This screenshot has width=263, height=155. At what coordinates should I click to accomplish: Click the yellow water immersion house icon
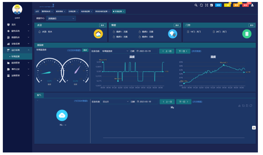tap(98, 34)
